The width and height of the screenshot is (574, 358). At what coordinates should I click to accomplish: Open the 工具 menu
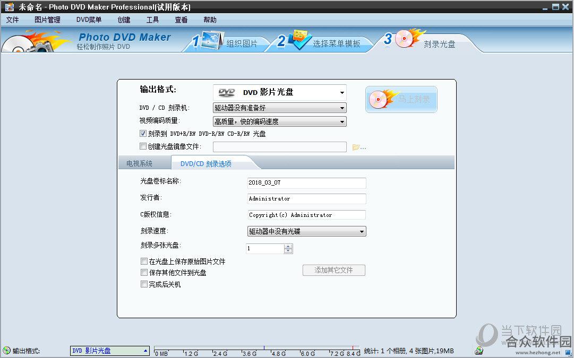(152, 20)
